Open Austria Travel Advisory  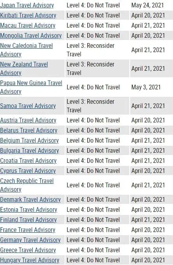[x=28, y=120]
